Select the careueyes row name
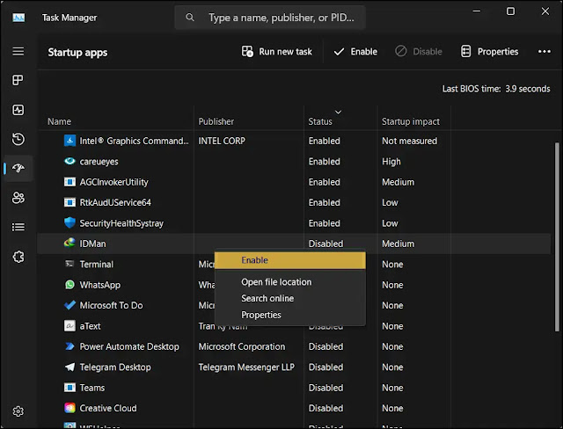The height and width of the screenshot is (429, 563). pyautogui.click(x=99, y=162)
